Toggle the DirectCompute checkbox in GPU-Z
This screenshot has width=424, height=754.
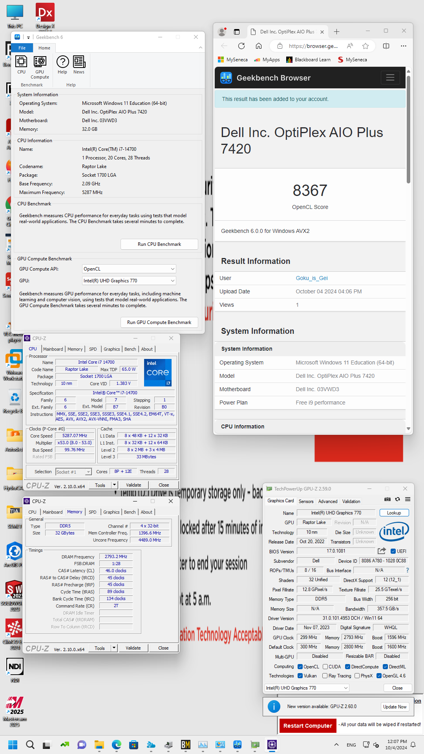point(347,666)
